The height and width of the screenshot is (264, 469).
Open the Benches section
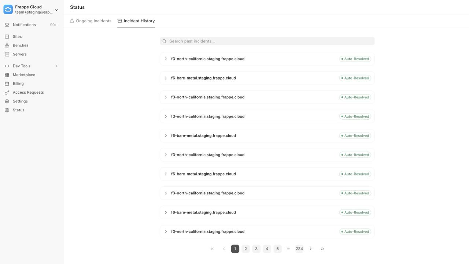[x=21, y=45]
